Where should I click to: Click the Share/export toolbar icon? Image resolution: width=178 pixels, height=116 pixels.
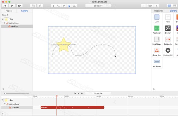[40, 6]
